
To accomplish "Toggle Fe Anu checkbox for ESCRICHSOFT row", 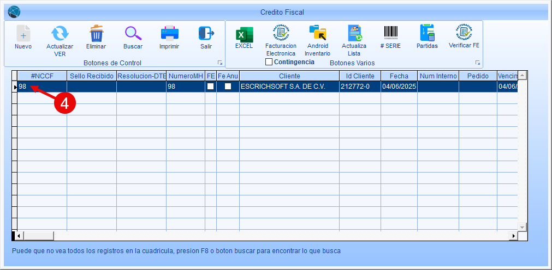I will [x=228, y=87].
